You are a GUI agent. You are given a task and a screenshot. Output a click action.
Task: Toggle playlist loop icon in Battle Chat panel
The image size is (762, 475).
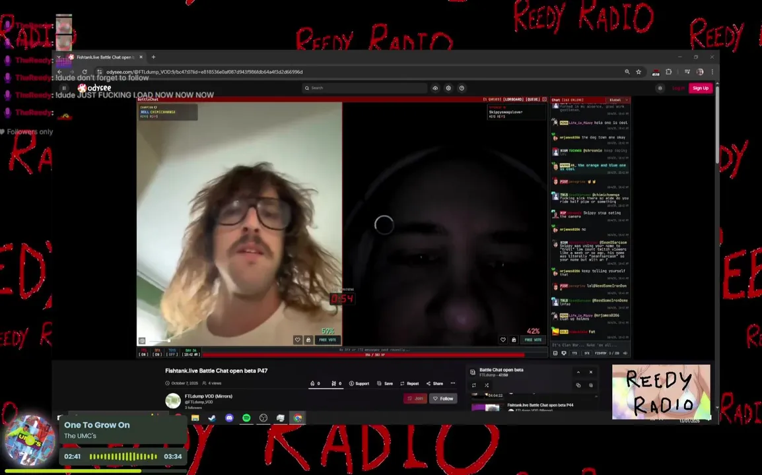[474, 385]
